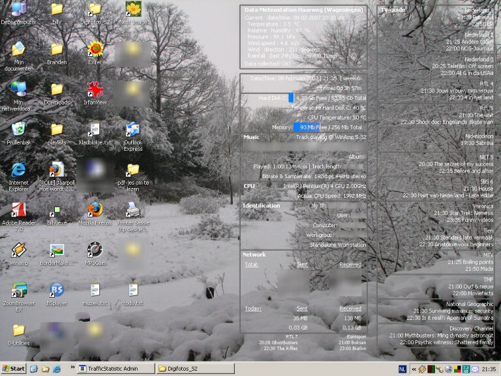Open the todo.txt file
The width and height of the screenshot is (501, 376).
tap(133, 289)
